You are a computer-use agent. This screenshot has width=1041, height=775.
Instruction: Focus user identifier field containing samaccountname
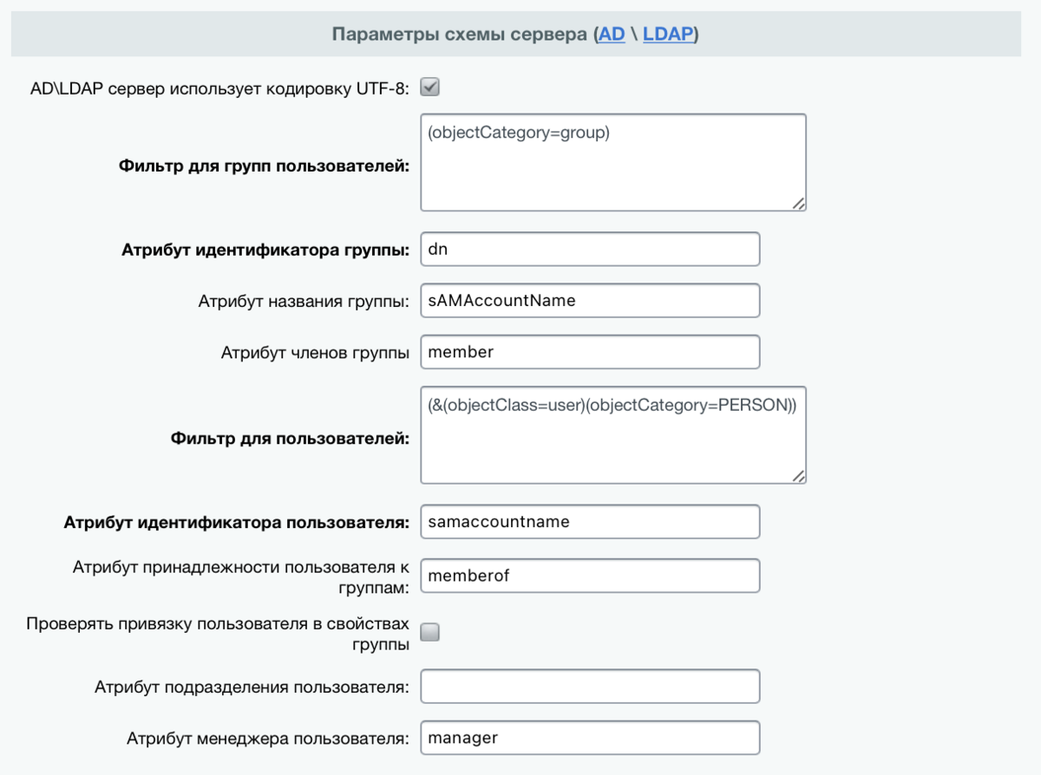(590, 522)
